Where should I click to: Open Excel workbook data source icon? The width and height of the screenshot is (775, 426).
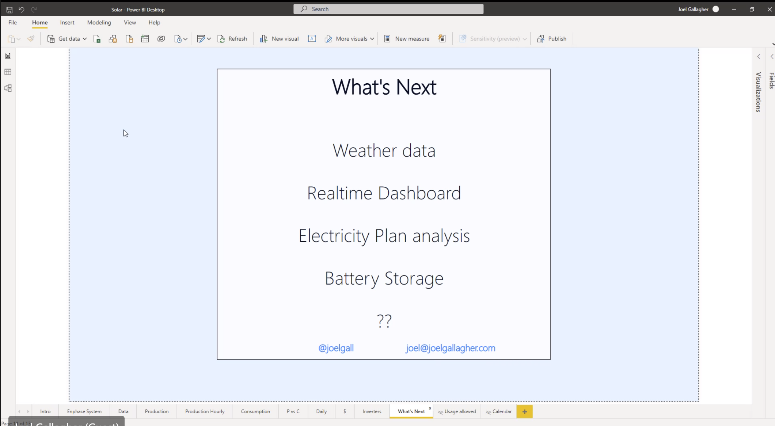(x=97, y=39)
